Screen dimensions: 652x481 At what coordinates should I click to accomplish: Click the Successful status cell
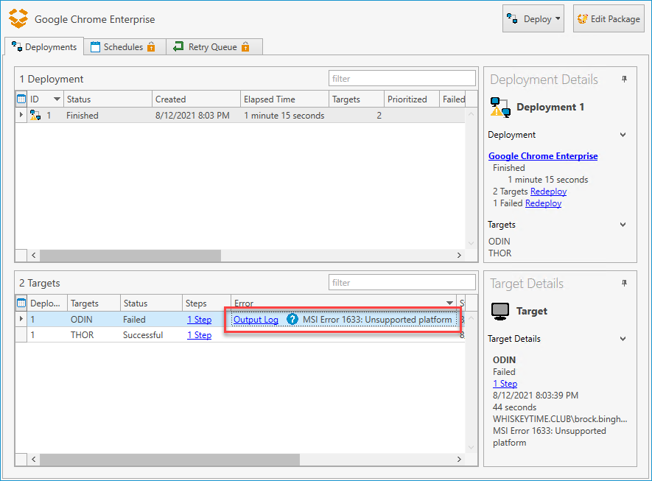click(143, 334)
